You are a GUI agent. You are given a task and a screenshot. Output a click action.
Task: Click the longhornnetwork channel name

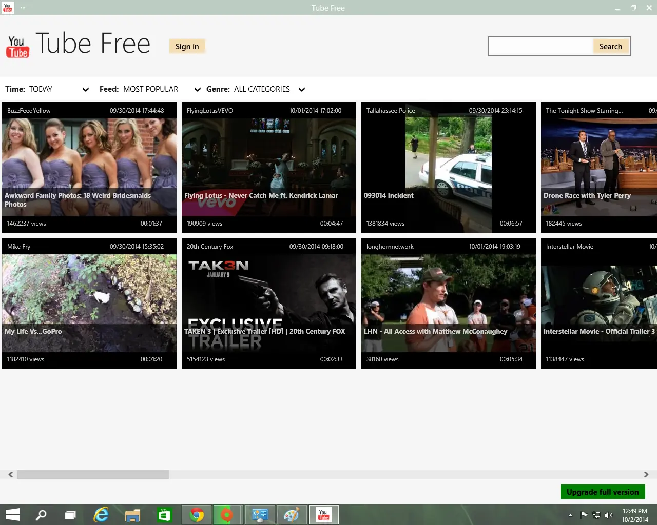(390, 247)
